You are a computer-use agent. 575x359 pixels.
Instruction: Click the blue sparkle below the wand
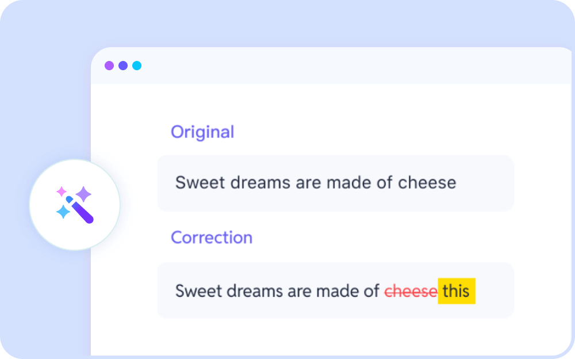click(x=63, y=212)
